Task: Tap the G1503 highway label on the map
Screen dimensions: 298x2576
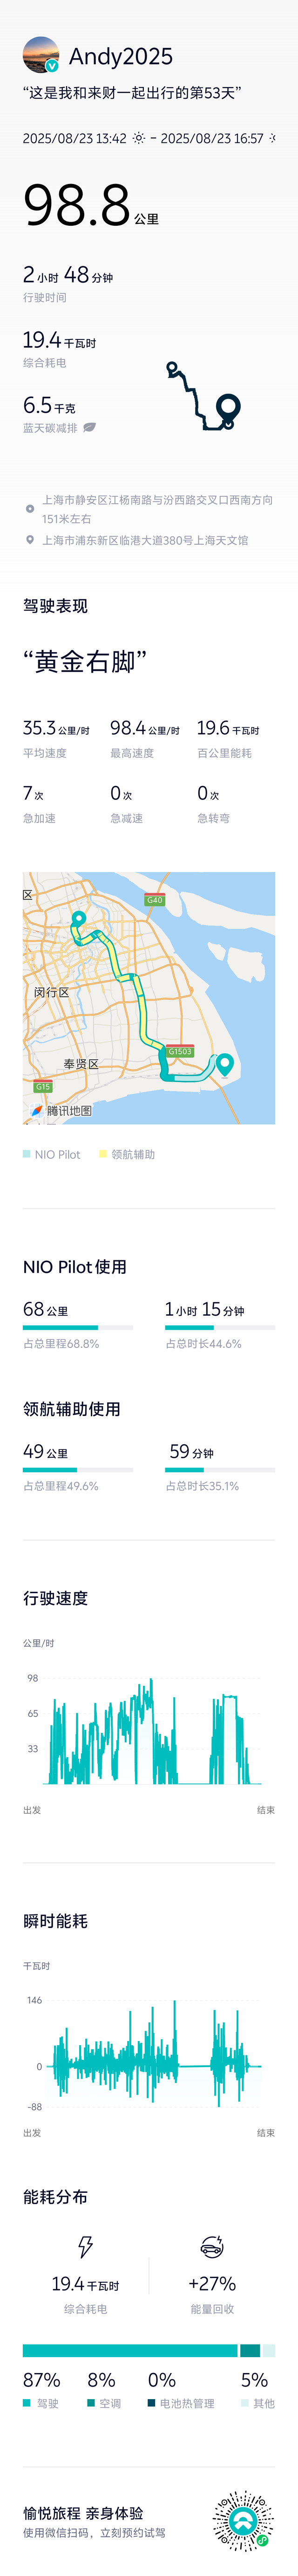Action: 180,1051
